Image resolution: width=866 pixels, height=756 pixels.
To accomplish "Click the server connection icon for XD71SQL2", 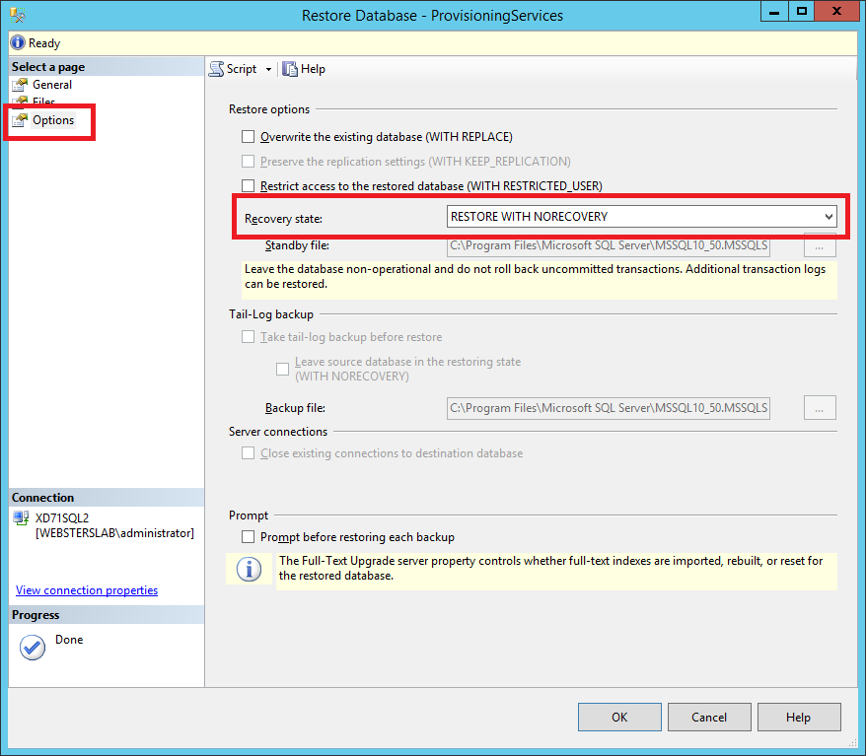I will [x=21, y=517].
